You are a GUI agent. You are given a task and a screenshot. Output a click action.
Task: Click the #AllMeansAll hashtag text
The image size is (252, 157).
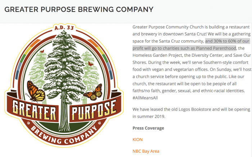[x=145, y=98]
